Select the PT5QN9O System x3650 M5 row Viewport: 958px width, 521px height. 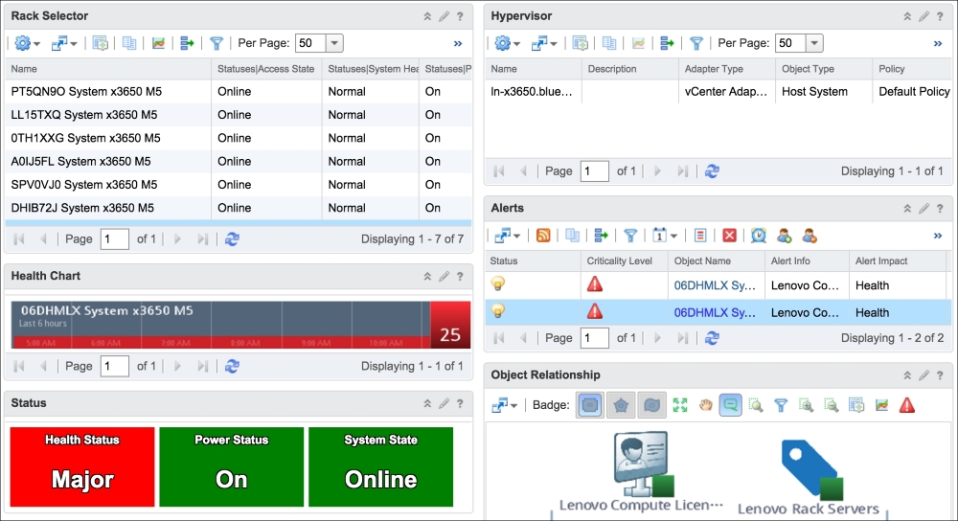point(239,92)
